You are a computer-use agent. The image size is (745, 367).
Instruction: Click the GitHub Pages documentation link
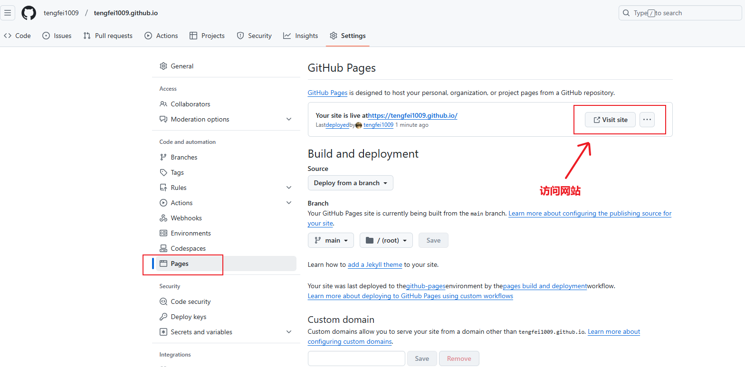tap(327, 93)
